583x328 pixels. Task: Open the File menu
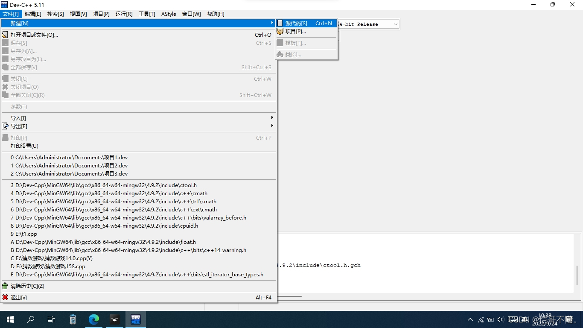11,14
